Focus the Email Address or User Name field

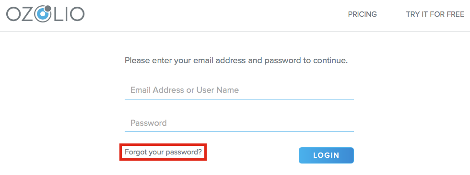pyautogui.click(x=239, y=90)
